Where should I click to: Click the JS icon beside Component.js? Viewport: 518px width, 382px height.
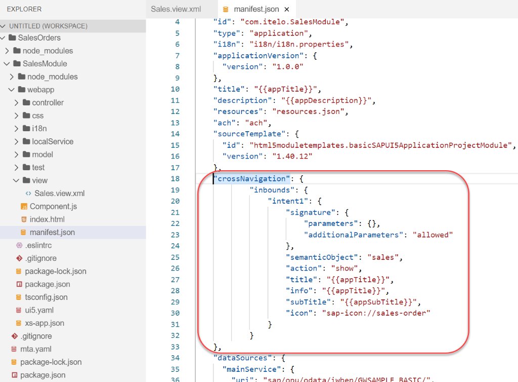[x=24, y=207]
